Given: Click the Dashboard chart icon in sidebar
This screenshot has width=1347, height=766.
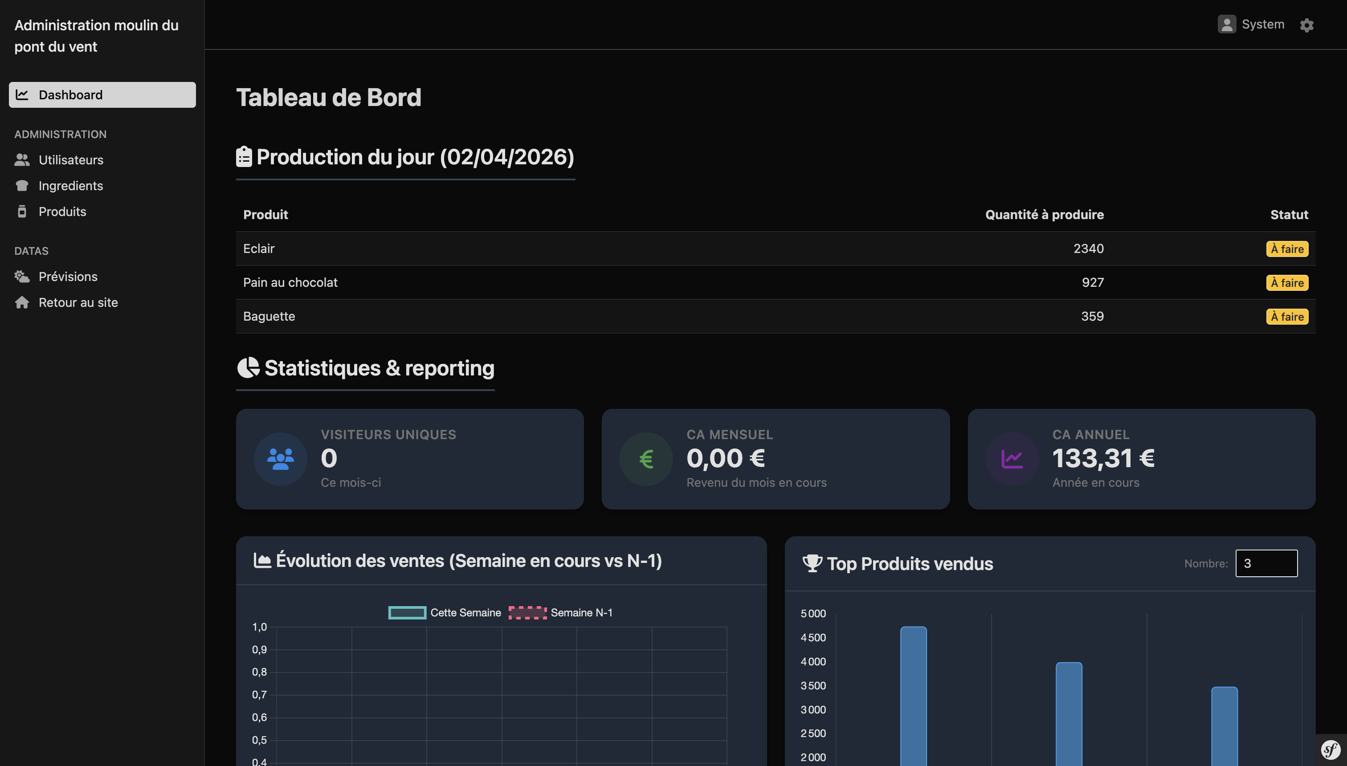Looking at the screenshot, I should pos(21,95).
